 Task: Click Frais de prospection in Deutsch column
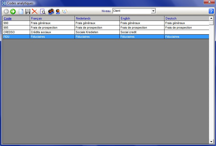point(187,28)
